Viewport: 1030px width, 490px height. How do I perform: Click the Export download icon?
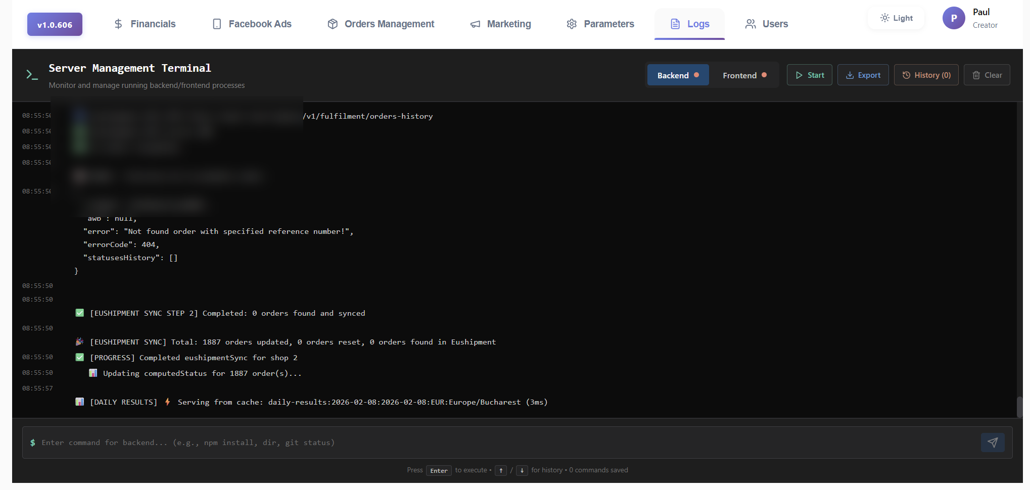849,75
